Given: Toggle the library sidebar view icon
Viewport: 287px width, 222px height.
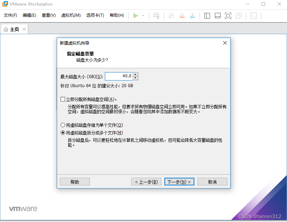Looking at the screenshot, I should (x=207, y=16).
